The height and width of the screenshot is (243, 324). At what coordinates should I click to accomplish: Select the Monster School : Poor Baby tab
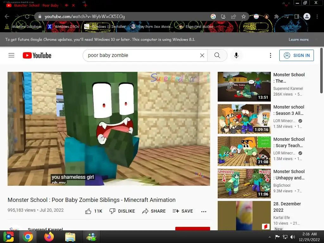pyautogui.click(x=36, y=5)
